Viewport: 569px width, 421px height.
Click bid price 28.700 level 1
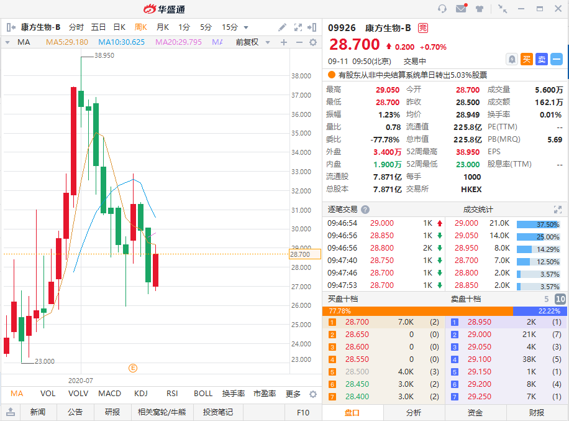tap(357, 322)
